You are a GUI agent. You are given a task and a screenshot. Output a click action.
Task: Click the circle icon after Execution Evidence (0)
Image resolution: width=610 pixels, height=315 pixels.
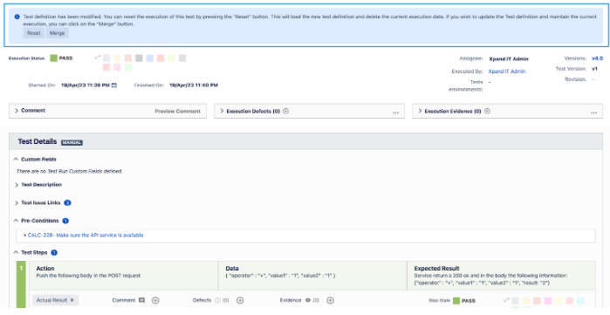tap(487, 111)
